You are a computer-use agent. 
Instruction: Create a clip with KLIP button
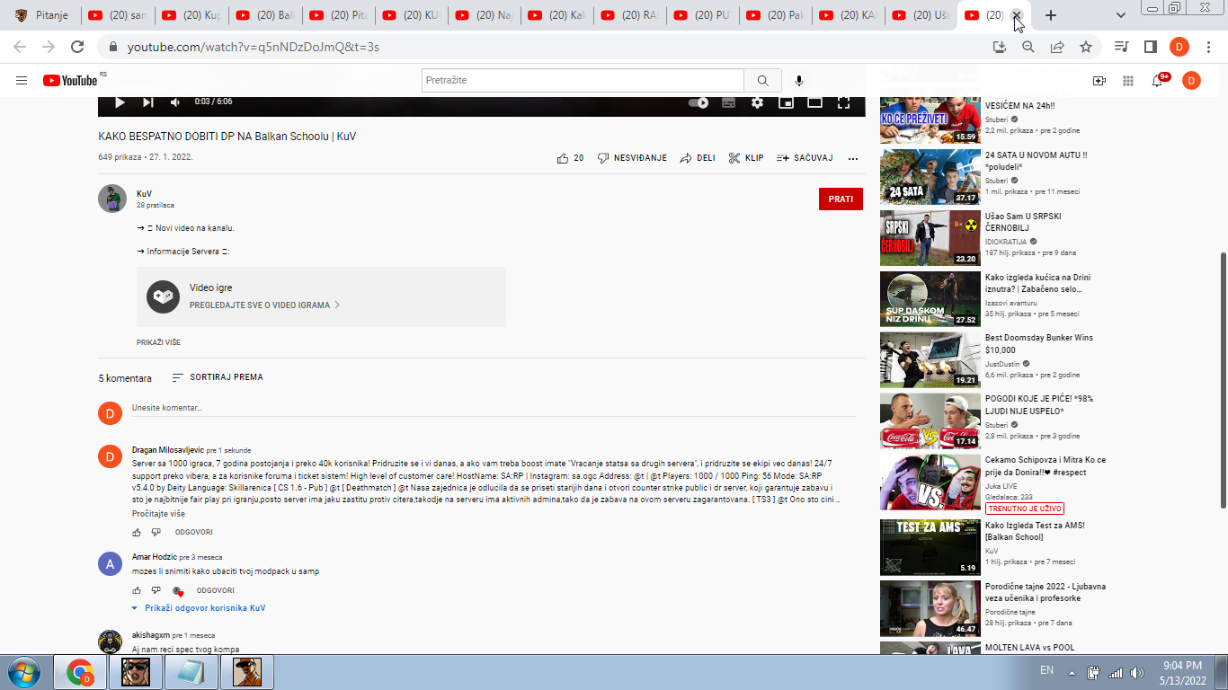(745, 158)
